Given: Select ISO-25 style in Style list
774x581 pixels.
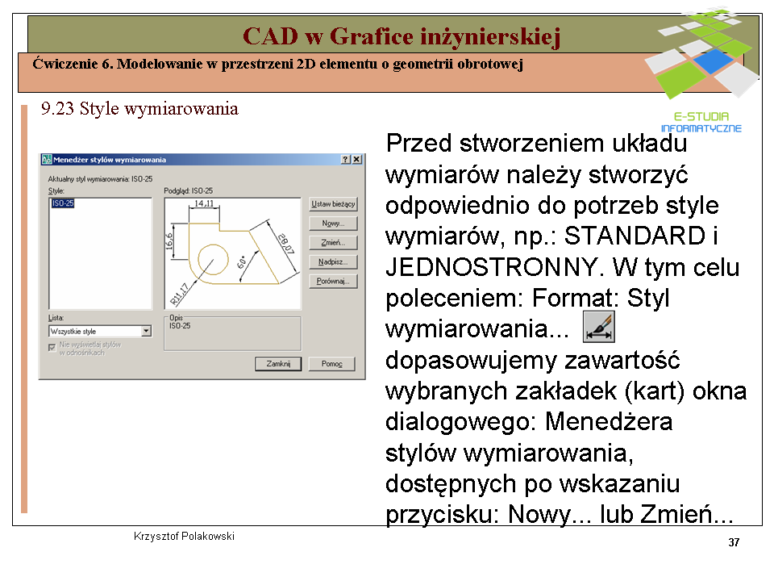Looking at the screenshot, I should [63, 203].
